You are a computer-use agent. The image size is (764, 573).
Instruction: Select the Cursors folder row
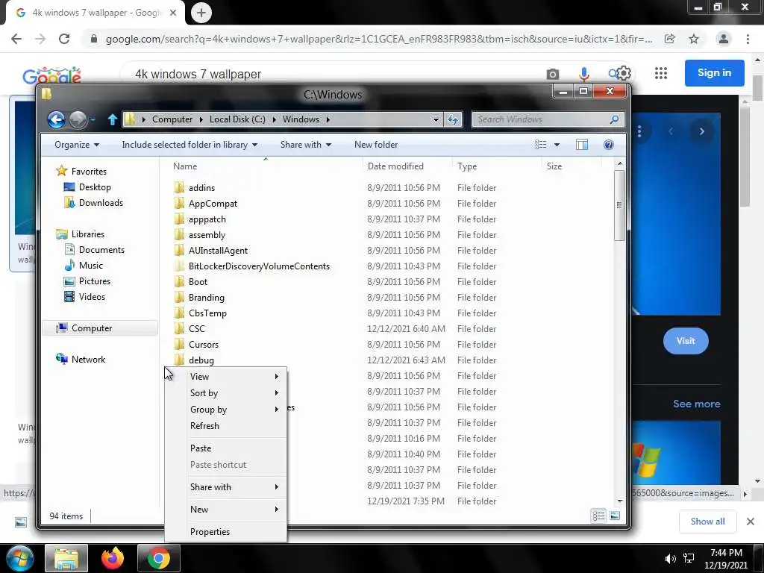(203, 345)
